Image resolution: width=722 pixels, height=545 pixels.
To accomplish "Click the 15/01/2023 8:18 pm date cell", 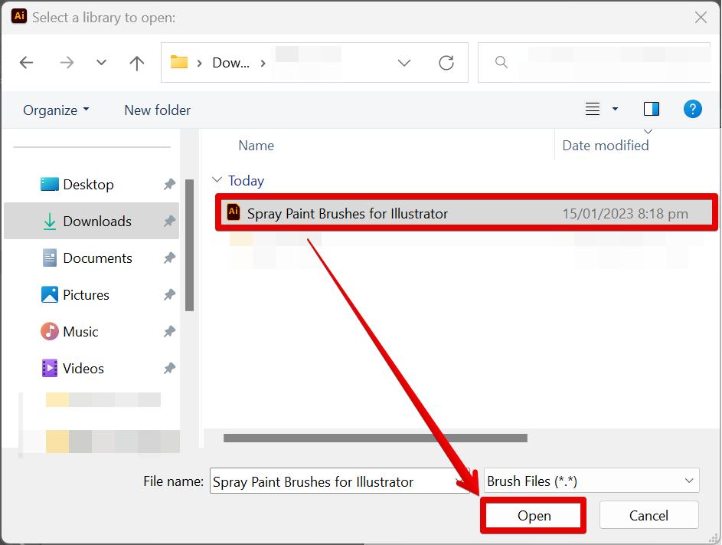I will [625, 214].
